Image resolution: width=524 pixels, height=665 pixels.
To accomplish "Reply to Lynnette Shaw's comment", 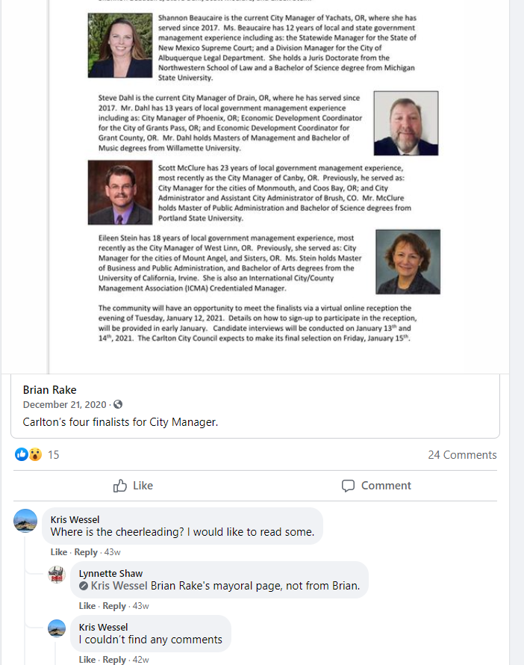I will 114,606.
